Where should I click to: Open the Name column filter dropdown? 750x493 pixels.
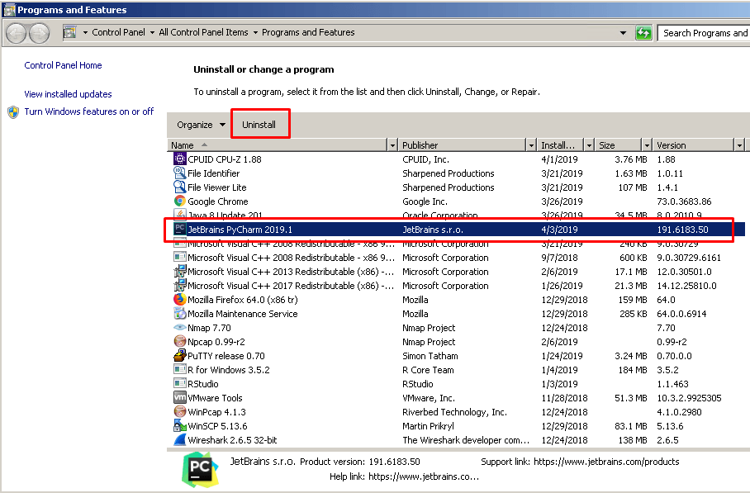click(392, 145)
